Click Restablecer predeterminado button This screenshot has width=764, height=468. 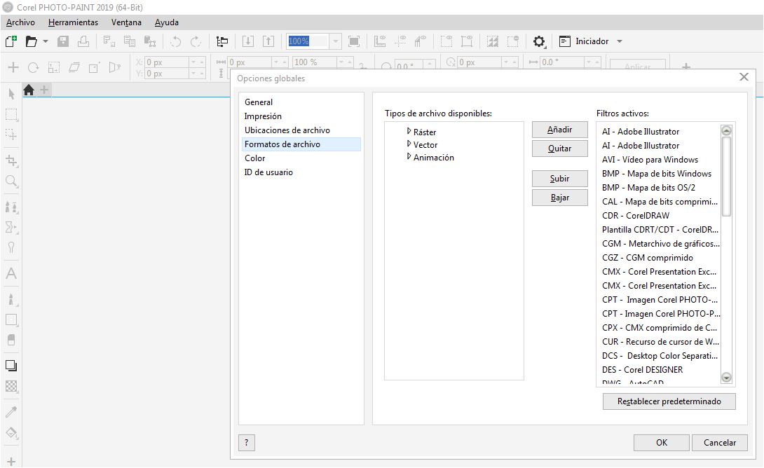pyautogui.click(x=669, y=401)
